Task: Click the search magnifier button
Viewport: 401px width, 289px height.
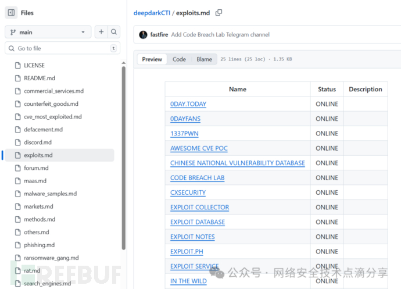Action: 114,32
